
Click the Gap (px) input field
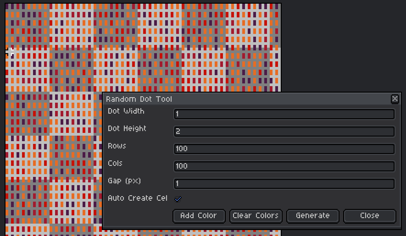point(284,183)
